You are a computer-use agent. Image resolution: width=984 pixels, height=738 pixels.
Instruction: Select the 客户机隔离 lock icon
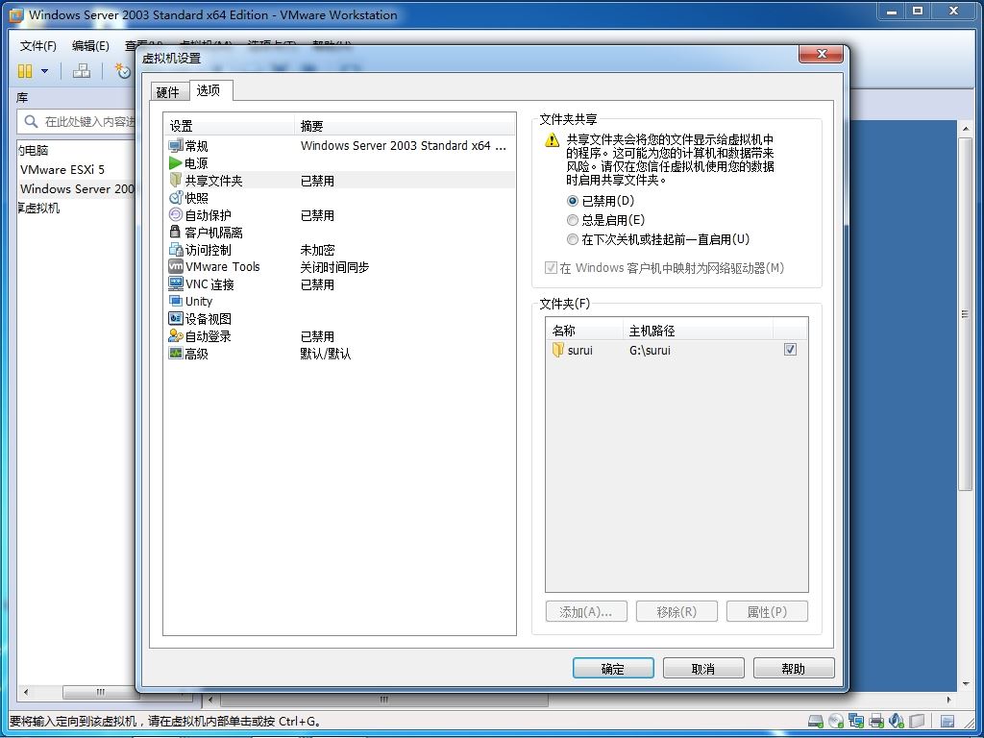pyautogui.click(x=175, y=233)
